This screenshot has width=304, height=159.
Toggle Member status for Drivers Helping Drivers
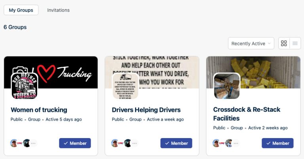[176, 143]
